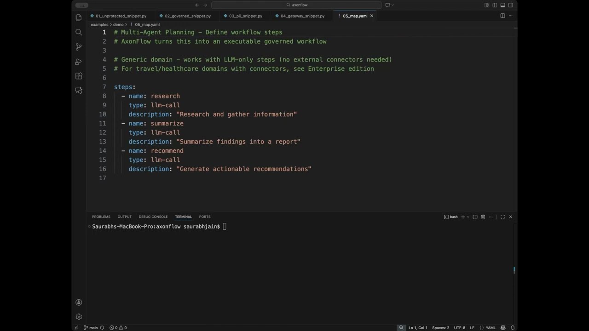Change the LF end-of-line sequence
589x331 pixels.
click(472, 328)
